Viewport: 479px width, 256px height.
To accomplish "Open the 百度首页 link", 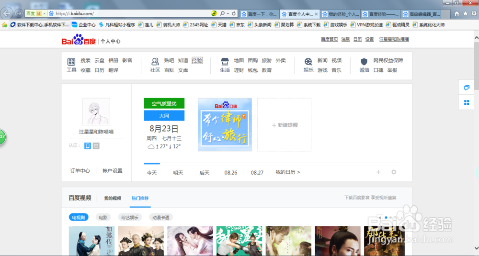I will [x=330, y=39].
